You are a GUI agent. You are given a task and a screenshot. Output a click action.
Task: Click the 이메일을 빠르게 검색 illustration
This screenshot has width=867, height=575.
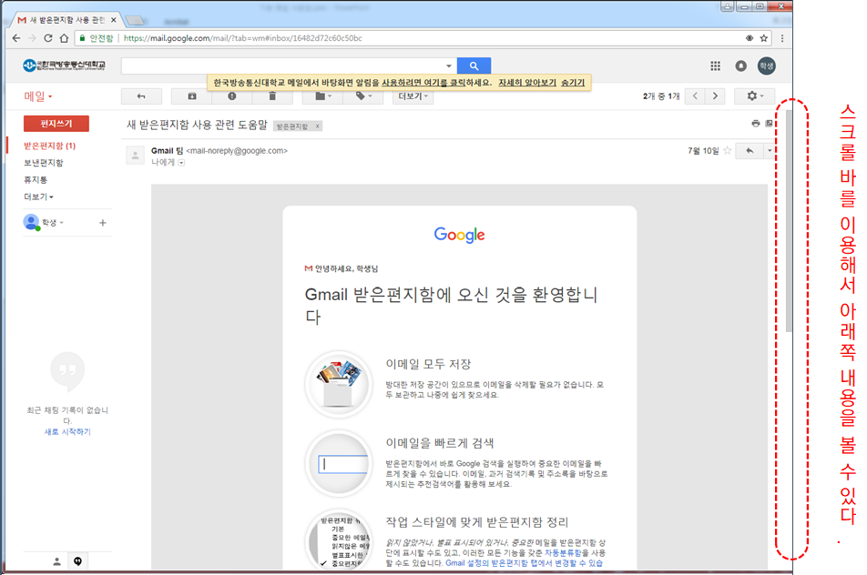339,463
